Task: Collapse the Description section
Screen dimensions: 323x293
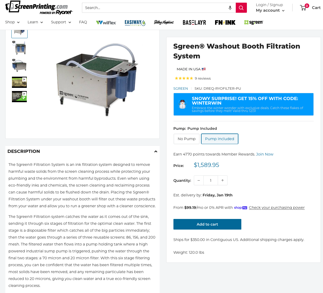Action: 156,152
